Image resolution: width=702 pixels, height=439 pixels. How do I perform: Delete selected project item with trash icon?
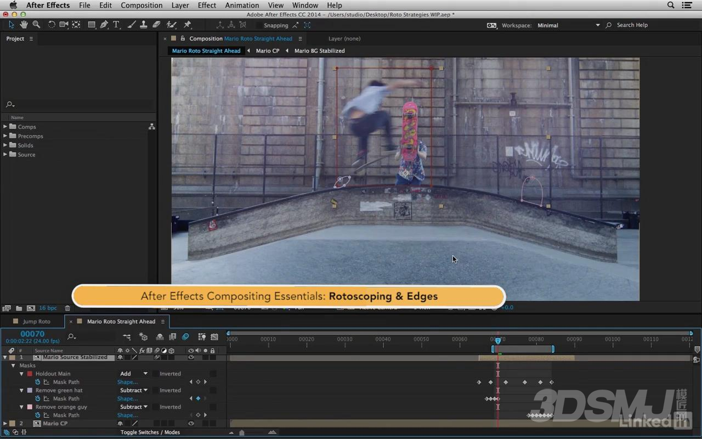(67, 308)
